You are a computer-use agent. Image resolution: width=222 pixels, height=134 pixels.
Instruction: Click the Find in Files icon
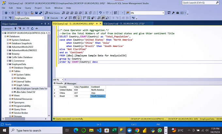pyautogui.click(x=127, y=13)
